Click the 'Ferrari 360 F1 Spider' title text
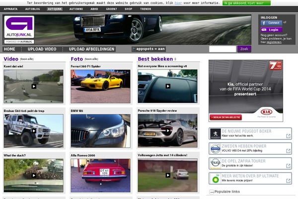 (85, 66)
